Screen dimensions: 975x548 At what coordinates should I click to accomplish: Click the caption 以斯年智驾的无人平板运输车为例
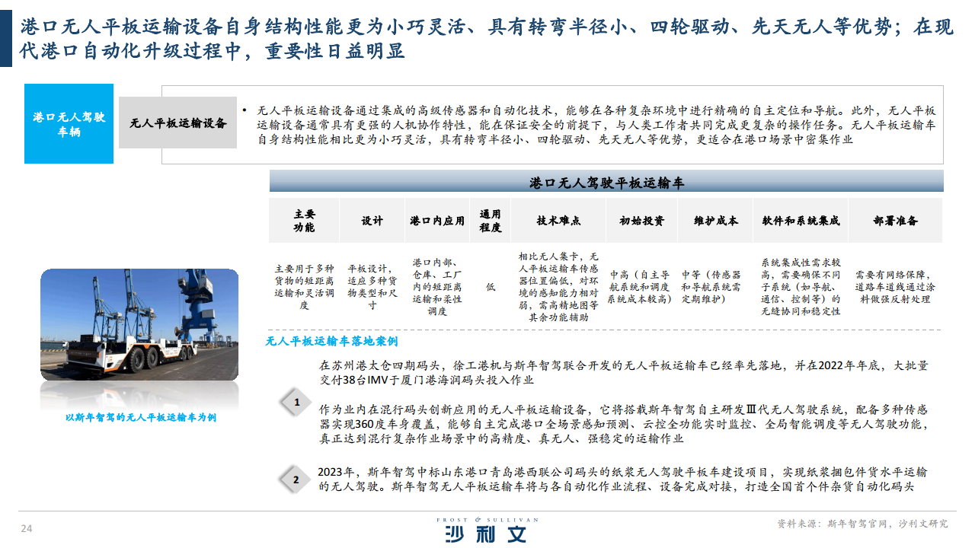click(x=141, y=417)
